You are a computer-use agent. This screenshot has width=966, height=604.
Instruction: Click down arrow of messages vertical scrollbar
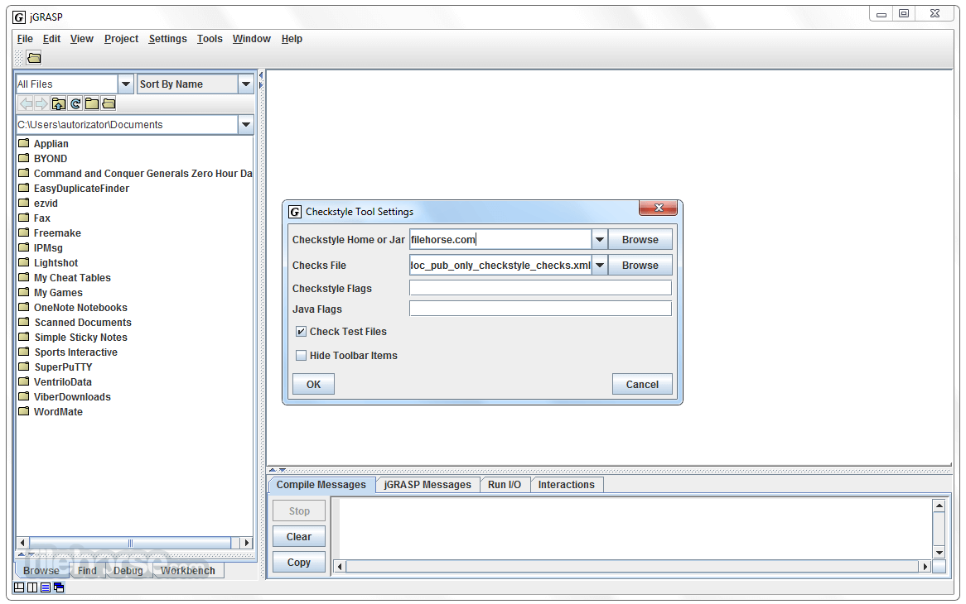[x=939, y=553]
